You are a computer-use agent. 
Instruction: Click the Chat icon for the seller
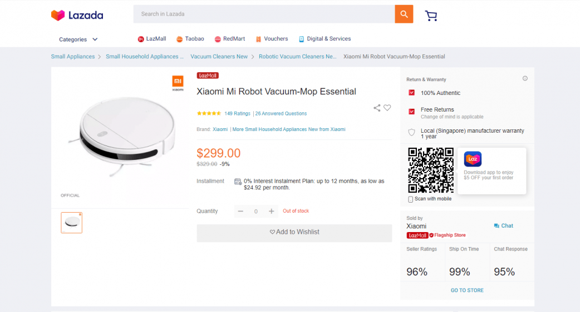click(x=497, y=226)
